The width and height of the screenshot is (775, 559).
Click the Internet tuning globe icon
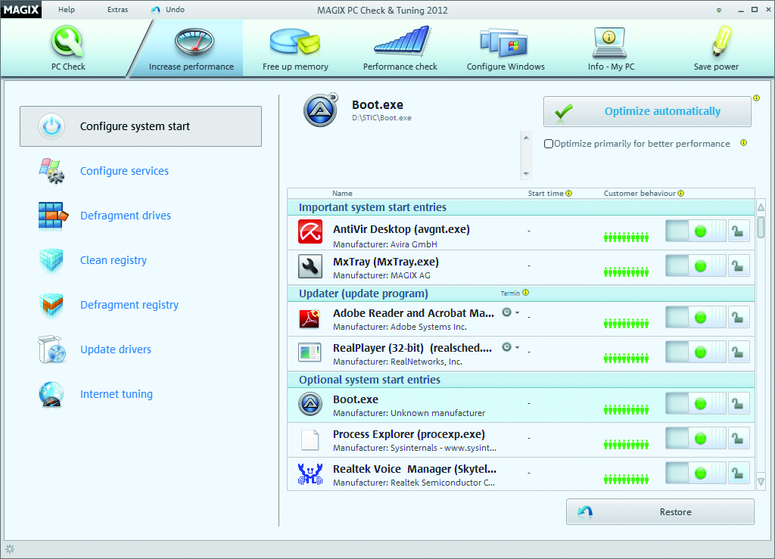coord(51,394)
